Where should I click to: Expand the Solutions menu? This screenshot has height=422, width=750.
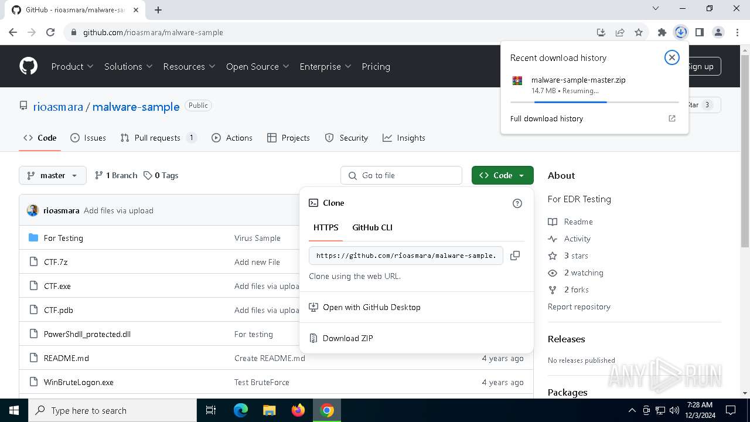click(x=128, y=66)
